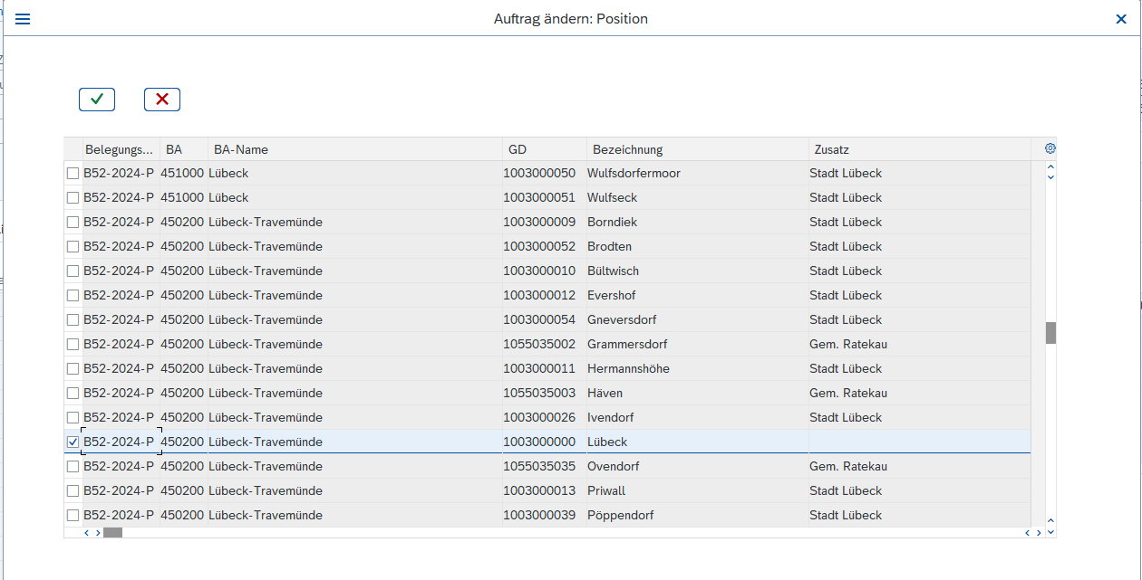Screen dimensions: 1142x580
Task: Select the Ovendorf row checkbox
Action: (x=73, y=467)
